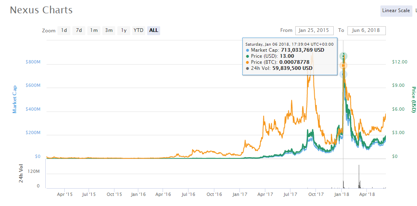Click the blue Market Cap tooltip marker
417x206 pixels.
click(343, 75)
